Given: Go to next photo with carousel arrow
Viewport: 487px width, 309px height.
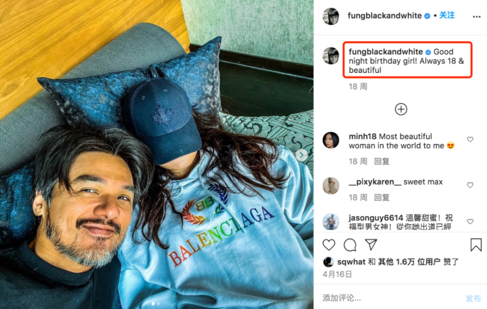Looking at the screenshot, I should pyautogui.click(x=301, y=155).
